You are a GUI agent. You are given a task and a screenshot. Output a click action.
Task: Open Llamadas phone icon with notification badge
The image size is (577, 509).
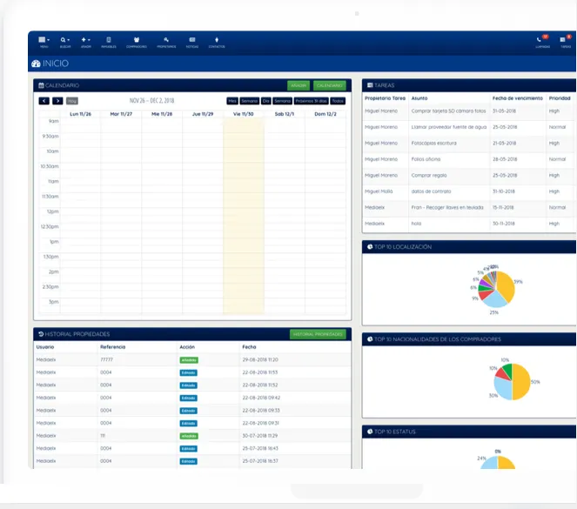click(x=542, y=42)
